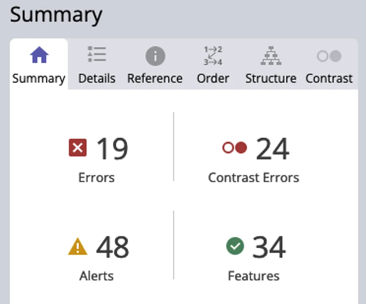This screenshot has height=304, width=366.
Task: Click the green Features checkmark icon
Action: pyautogui.click(x=235, y=246)
